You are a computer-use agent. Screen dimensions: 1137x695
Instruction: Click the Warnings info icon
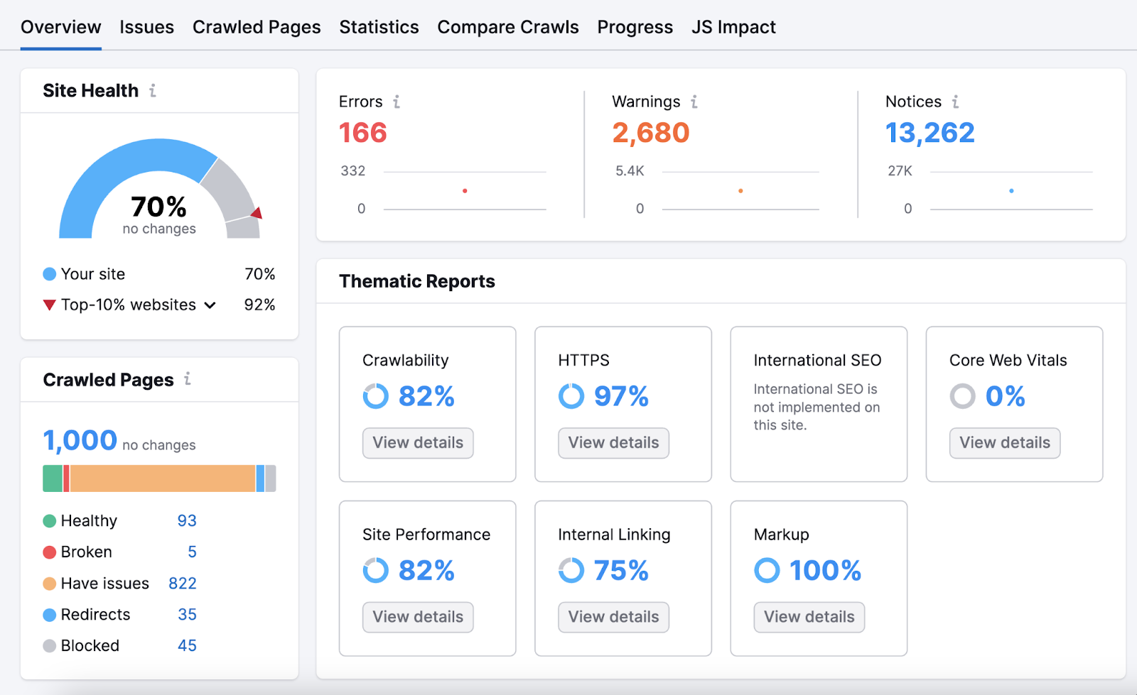click(x=693, y=102)
